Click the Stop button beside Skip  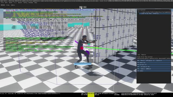(x=81, y=7)
